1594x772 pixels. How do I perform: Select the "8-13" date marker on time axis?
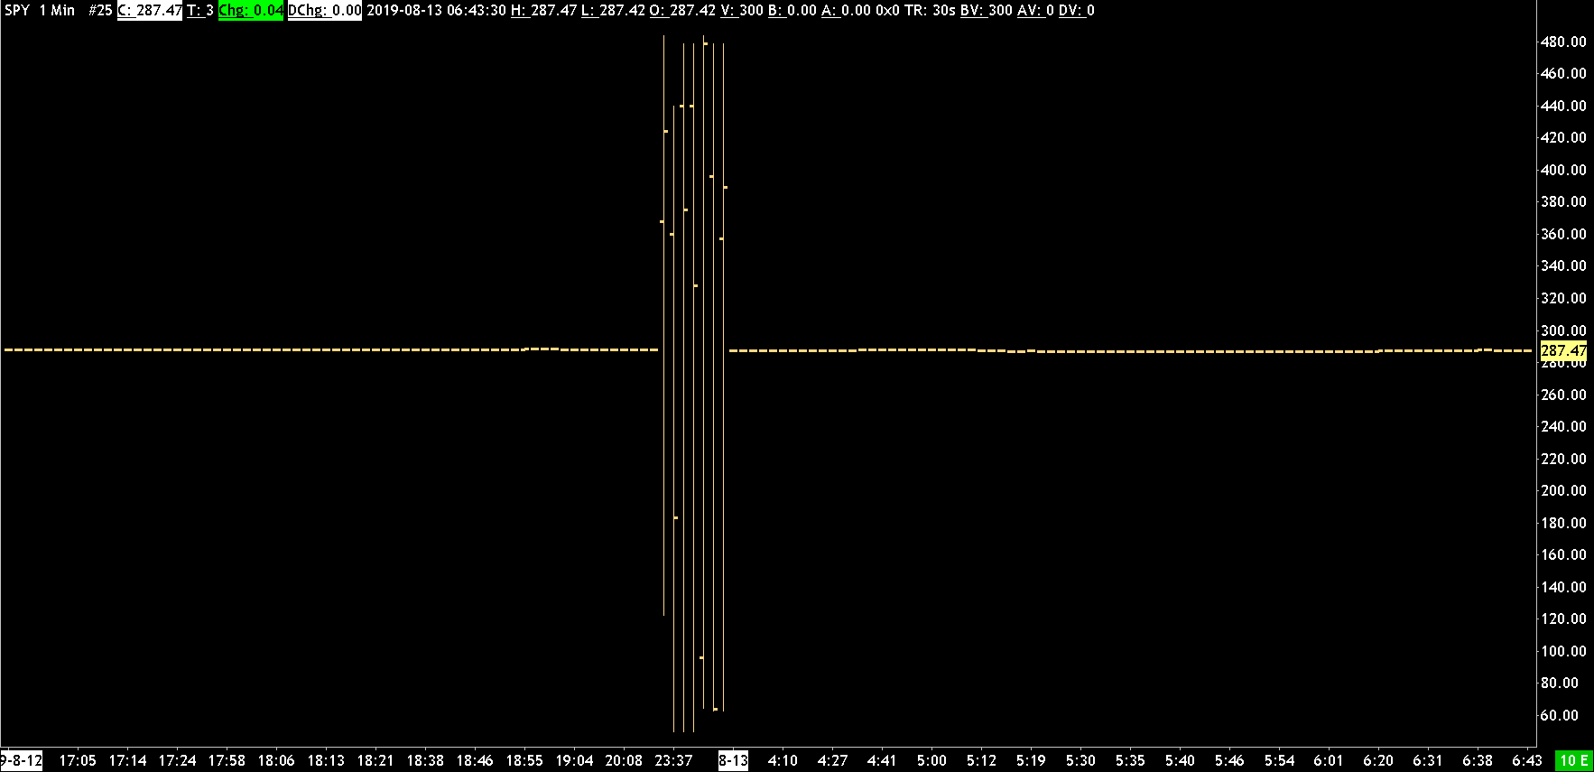tap(733, 760)
